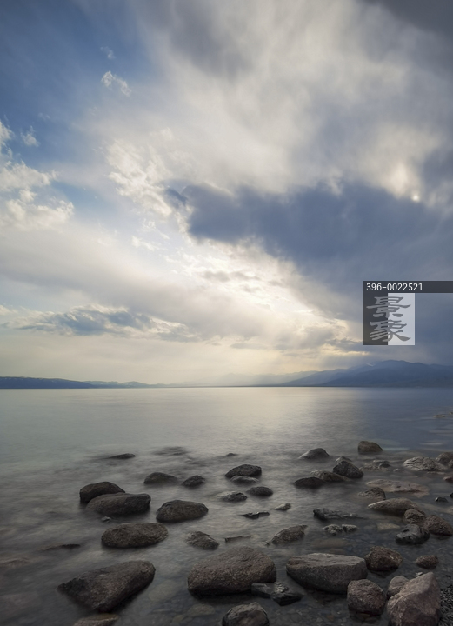Image resolution: width=453 pixels, height=626 pixels.
Task: Click the submerged rock far out on left
Action: click(122, 456)
